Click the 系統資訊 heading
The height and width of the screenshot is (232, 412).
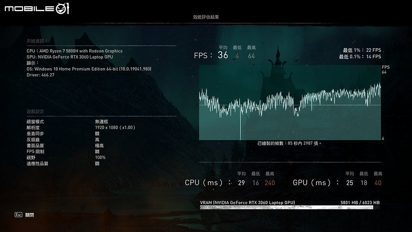[x=37, y=41]
